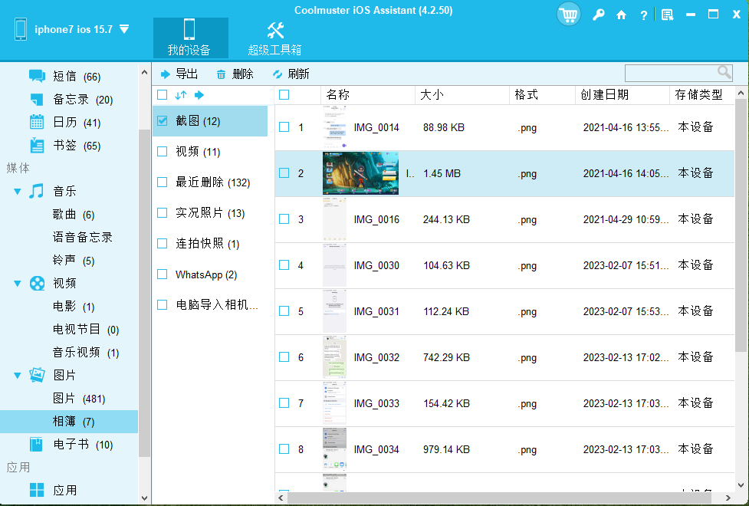Click the 删除 delete button
Viewport: 749px width, 506px height.
click(x=235, y=74)
